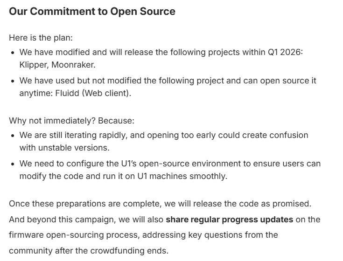Click the bullet dot before "We need to configure"
The width and height of the screenshot is (343, 261).
tap(13, 164)
